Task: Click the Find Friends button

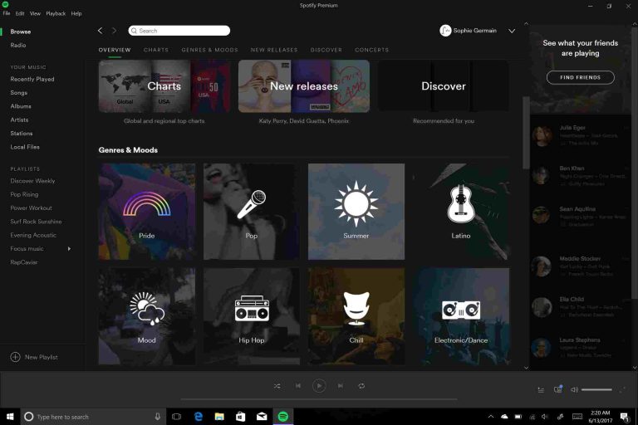Action: (580, 77)
